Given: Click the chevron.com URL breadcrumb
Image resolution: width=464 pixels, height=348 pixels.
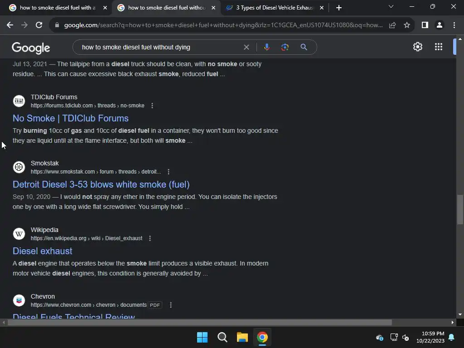Looking at the screenshot, I should pos(88,305).
